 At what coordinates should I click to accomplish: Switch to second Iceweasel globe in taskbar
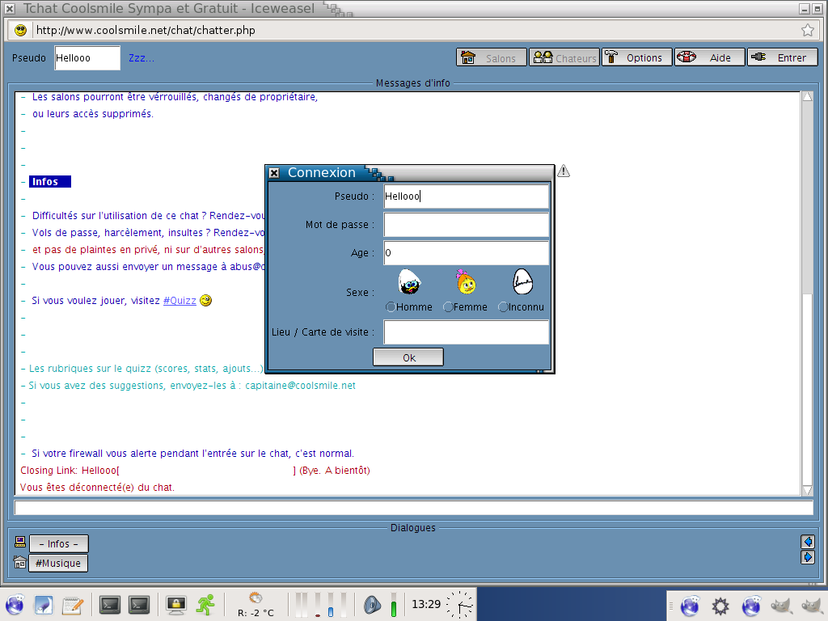(751, 605)
